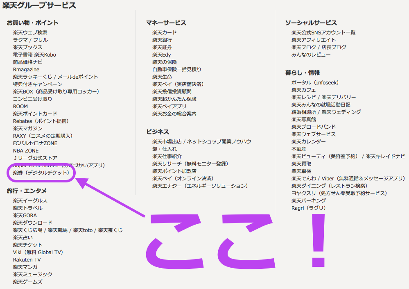Open 楽天ブックス
Viewport: 409px width, 289px height.
(x=28, y=47)
